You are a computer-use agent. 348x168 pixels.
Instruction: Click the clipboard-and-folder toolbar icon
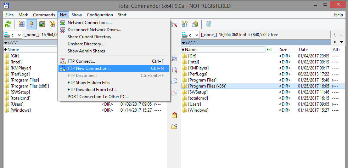tap(195, 24)
